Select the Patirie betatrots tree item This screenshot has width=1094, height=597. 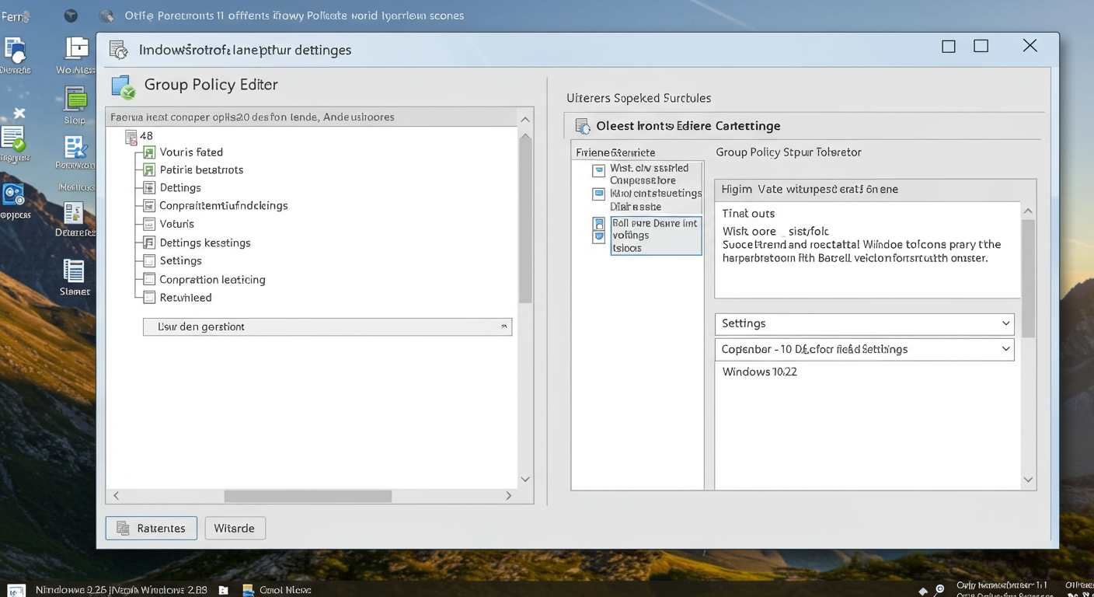click(x=201, y=170)
